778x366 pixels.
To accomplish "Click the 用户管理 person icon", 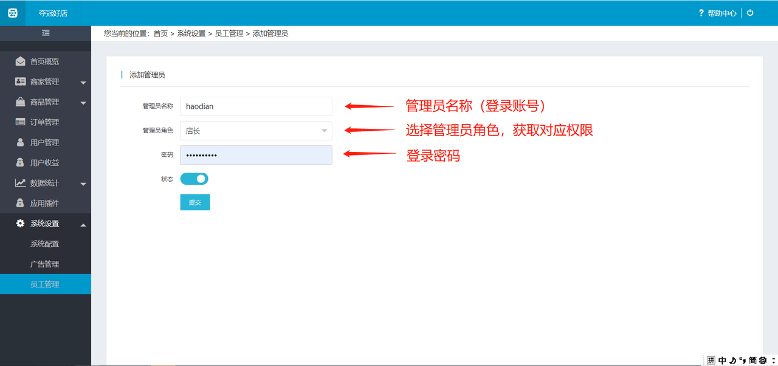I will 21,142.
